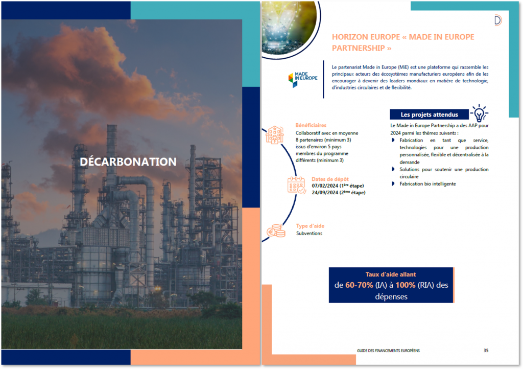Click the lightbulb icon beside Les projets attendus

(x=479, y=113)
